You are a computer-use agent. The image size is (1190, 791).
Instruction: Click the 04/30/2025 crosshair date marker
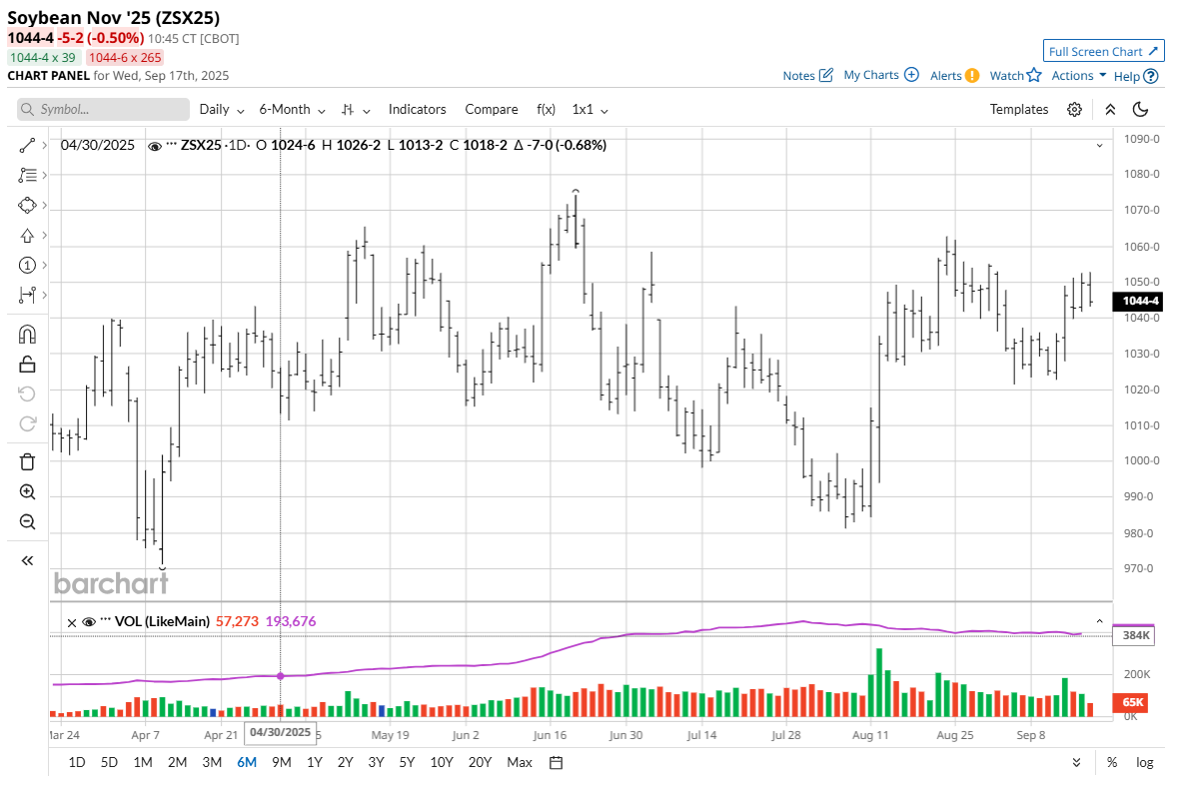[x=280, y=732]
